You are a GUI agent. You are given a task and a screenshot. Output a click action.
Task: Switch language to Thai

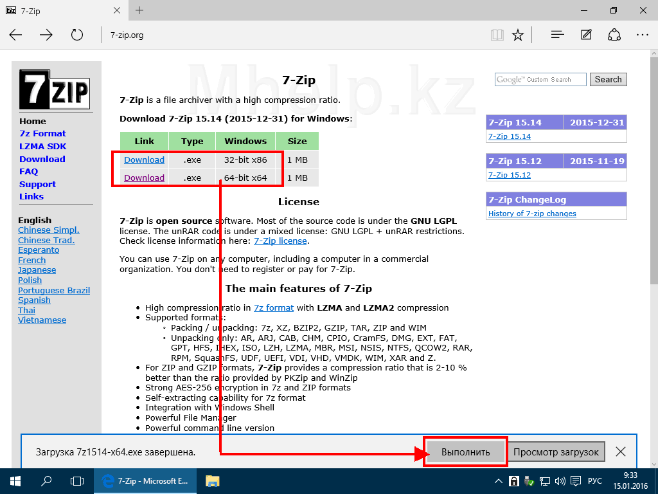click(x=26, y=311)
